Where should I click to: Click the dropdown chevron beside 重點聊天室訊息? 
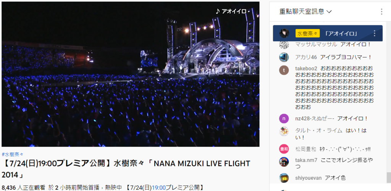329,12
